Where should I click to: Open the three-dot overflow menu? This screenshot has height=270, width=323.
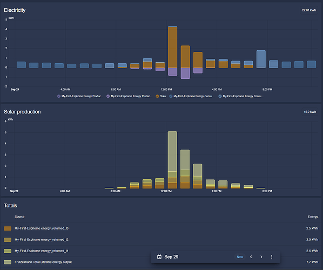coord(272,257)
